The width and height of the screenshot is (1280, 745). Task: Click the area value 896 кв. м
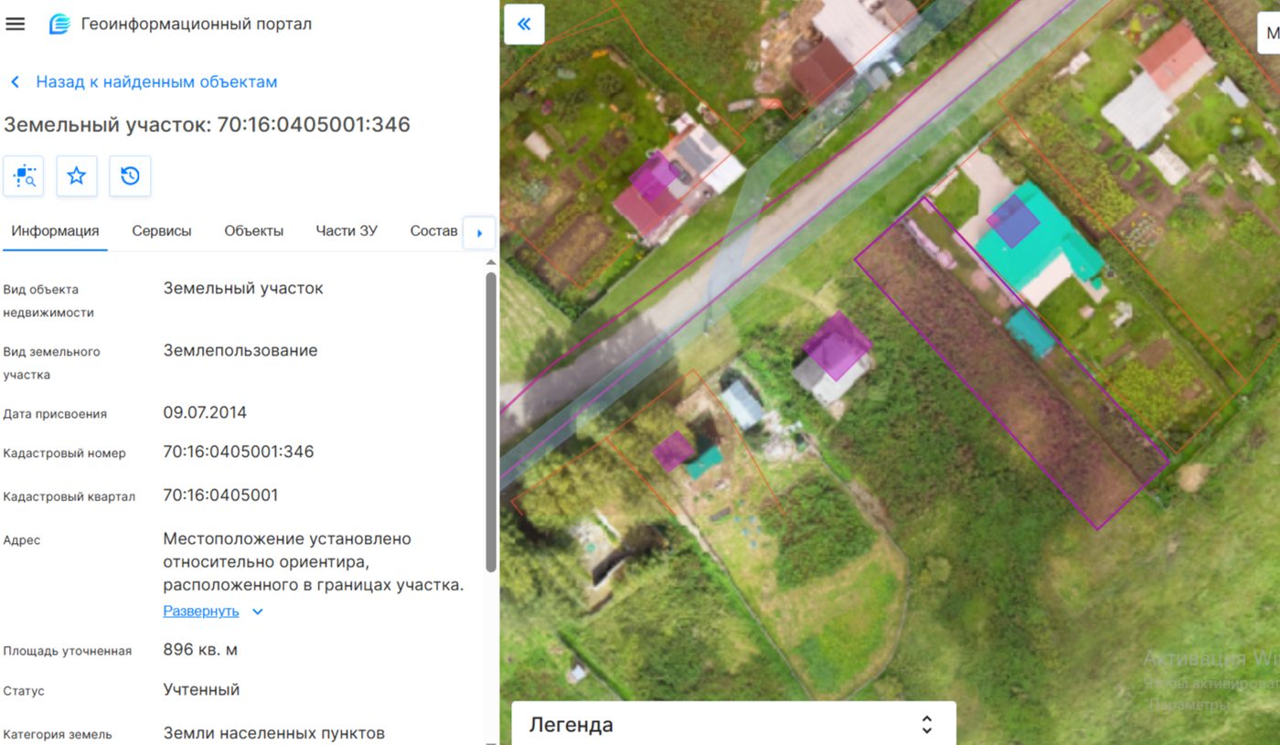[x=200, y=650]
